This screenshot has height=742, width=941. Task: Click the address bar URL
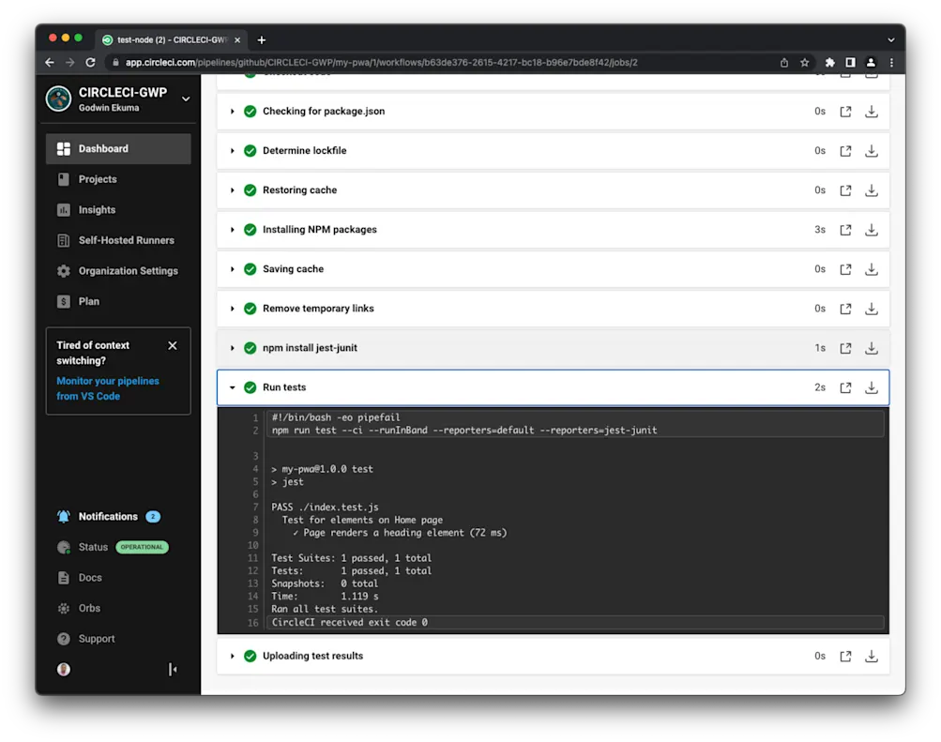[382, 63]
